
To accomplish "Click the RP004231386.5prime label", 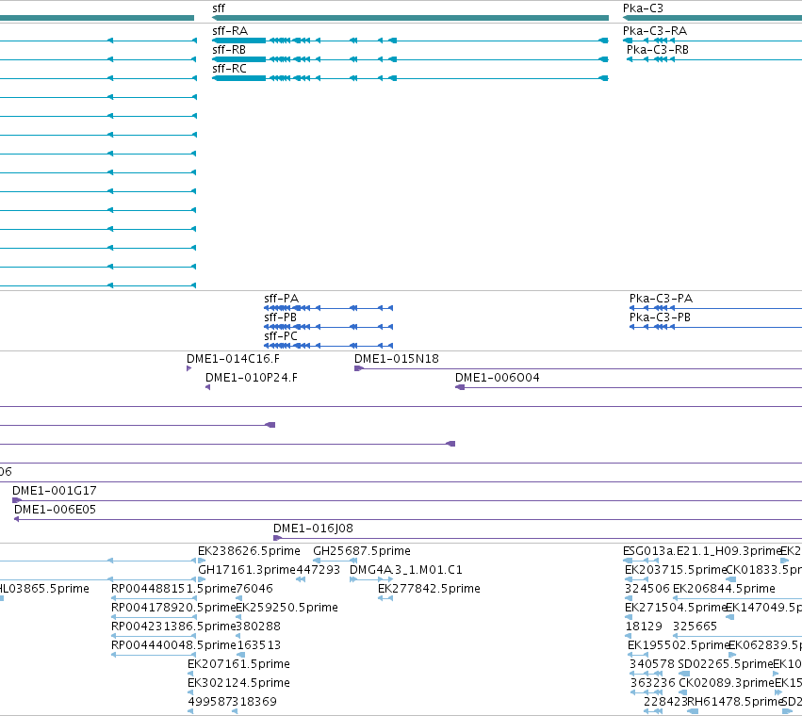I will [x=173, y=626].
